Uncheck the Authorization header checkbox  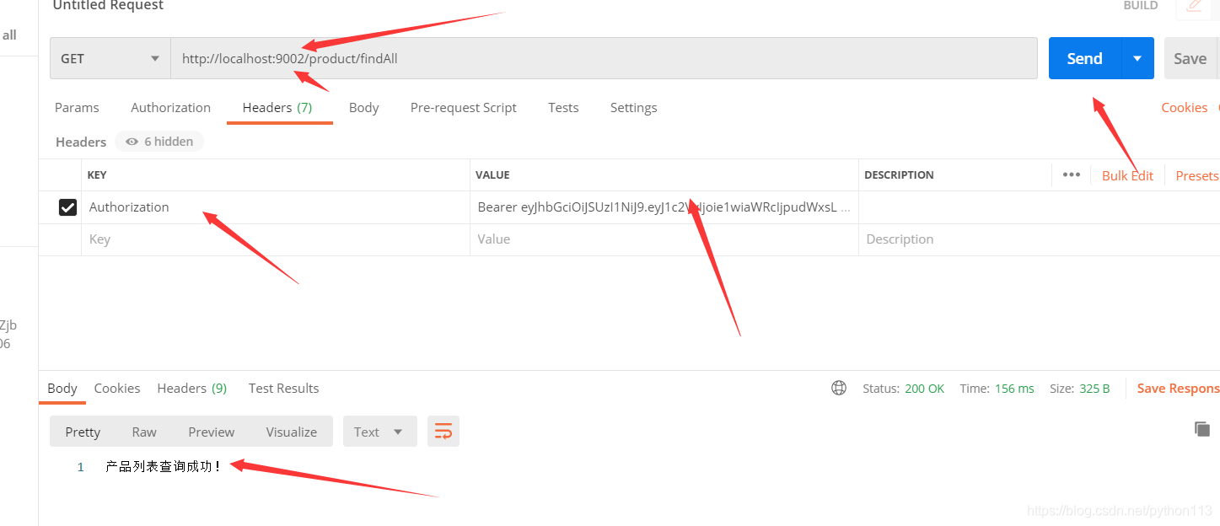tap(67, 207)
